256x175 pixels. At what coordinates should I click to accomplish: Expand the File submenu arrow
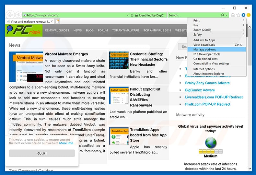pyautogui.click(x=244, y=25)
